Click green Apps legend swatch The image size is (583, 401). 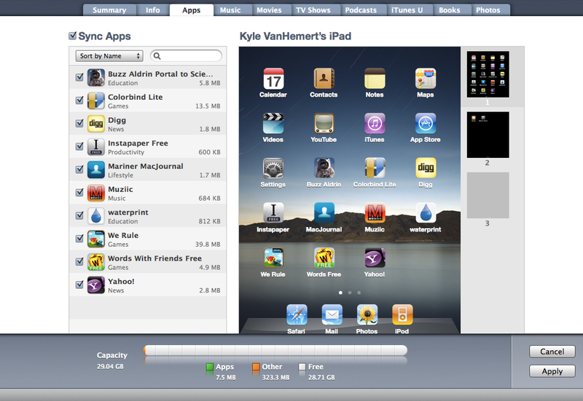pyautogui.click(x=210, y=367)
